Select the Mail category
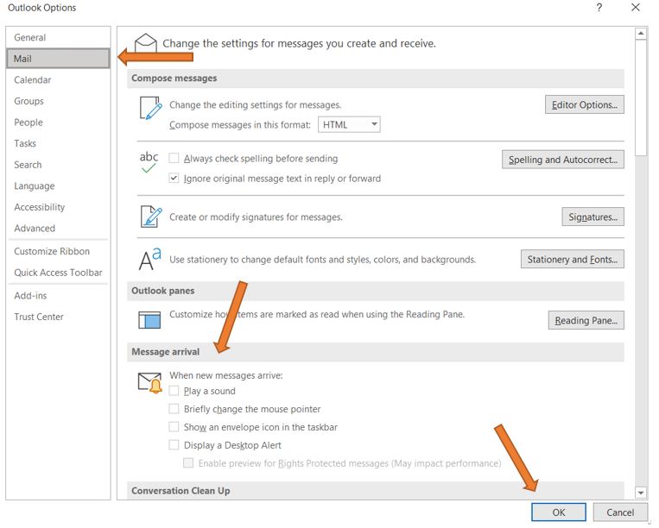 tap(59, 59)
